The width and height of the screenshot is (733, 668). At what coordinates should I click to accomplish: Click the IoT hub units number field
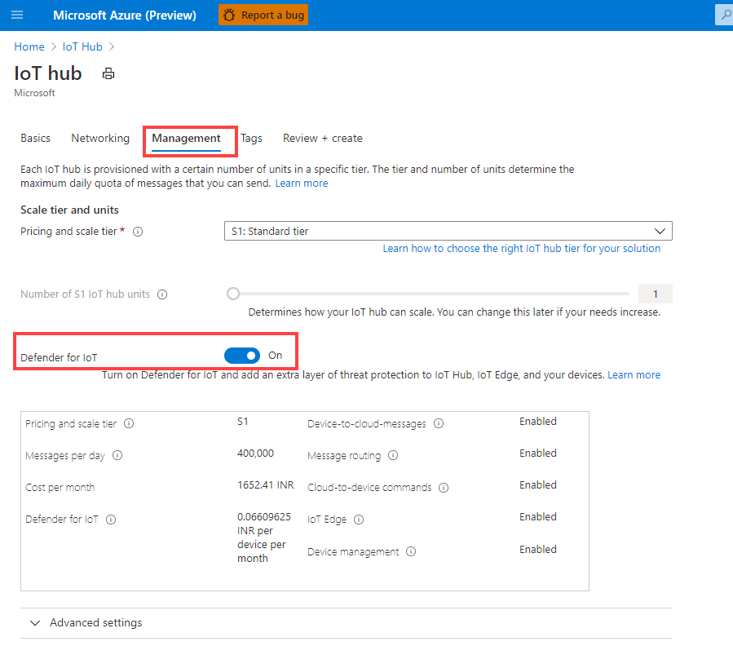[x=655, y=294]
